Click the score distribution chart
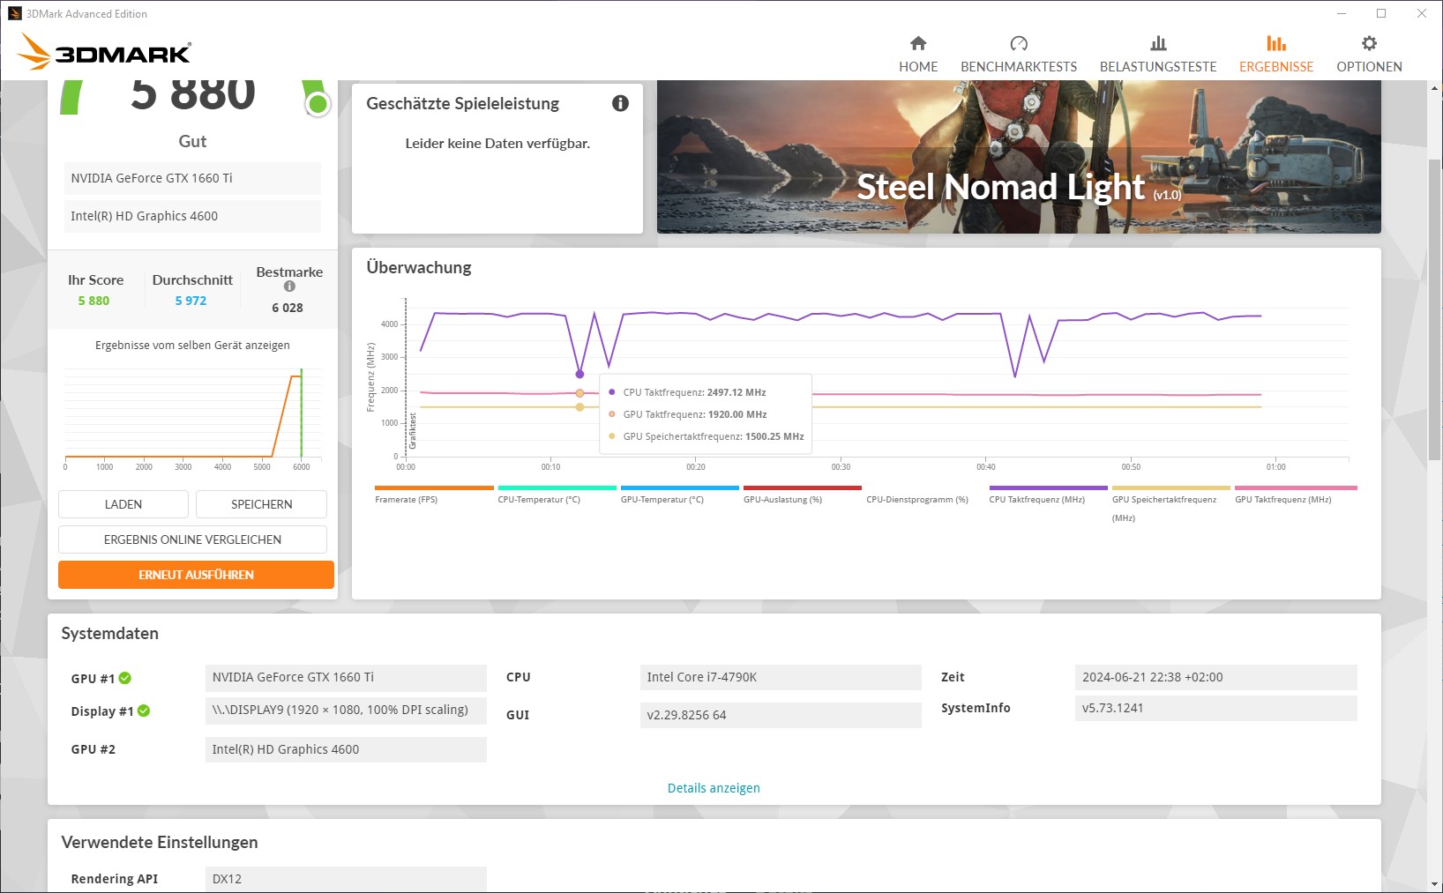The height and width of the screenshot is (893, 1443). pyautogui.click(x=192, y=419)
